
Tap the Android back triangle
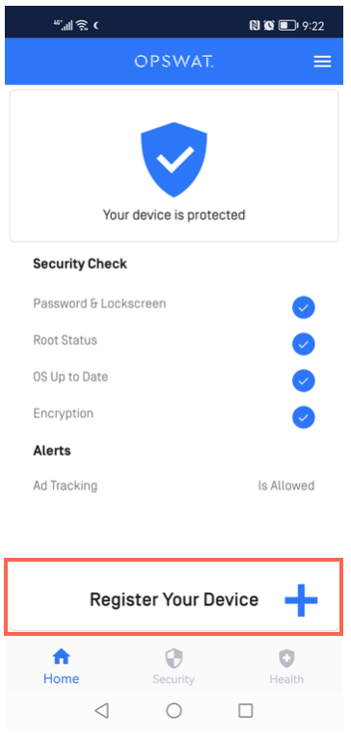[102, 710]
